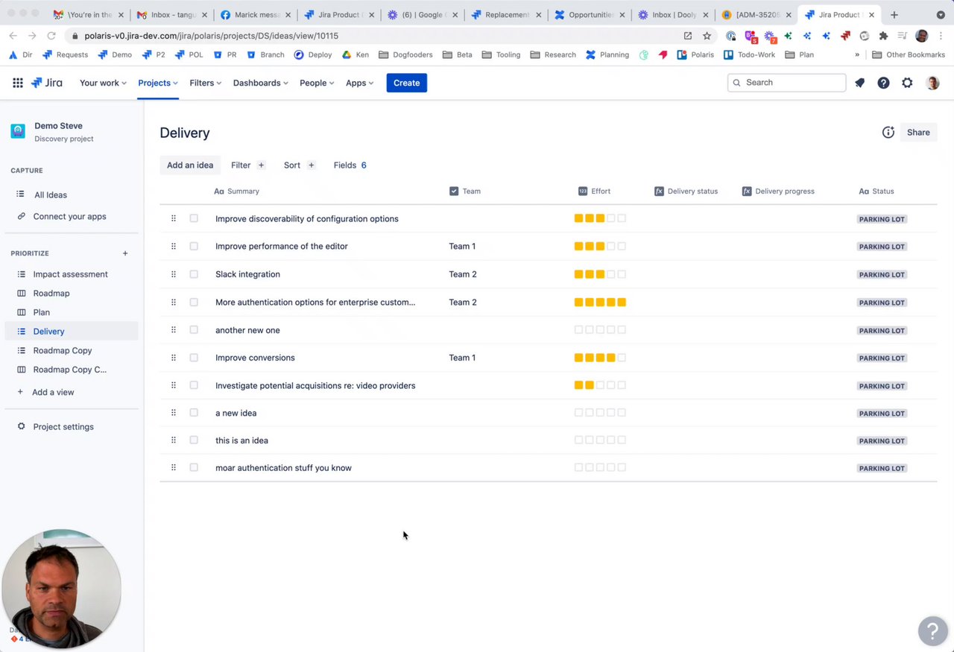Open the floating help button at bottom right
This screenshot has height=652, width=954.
point(932,631)
